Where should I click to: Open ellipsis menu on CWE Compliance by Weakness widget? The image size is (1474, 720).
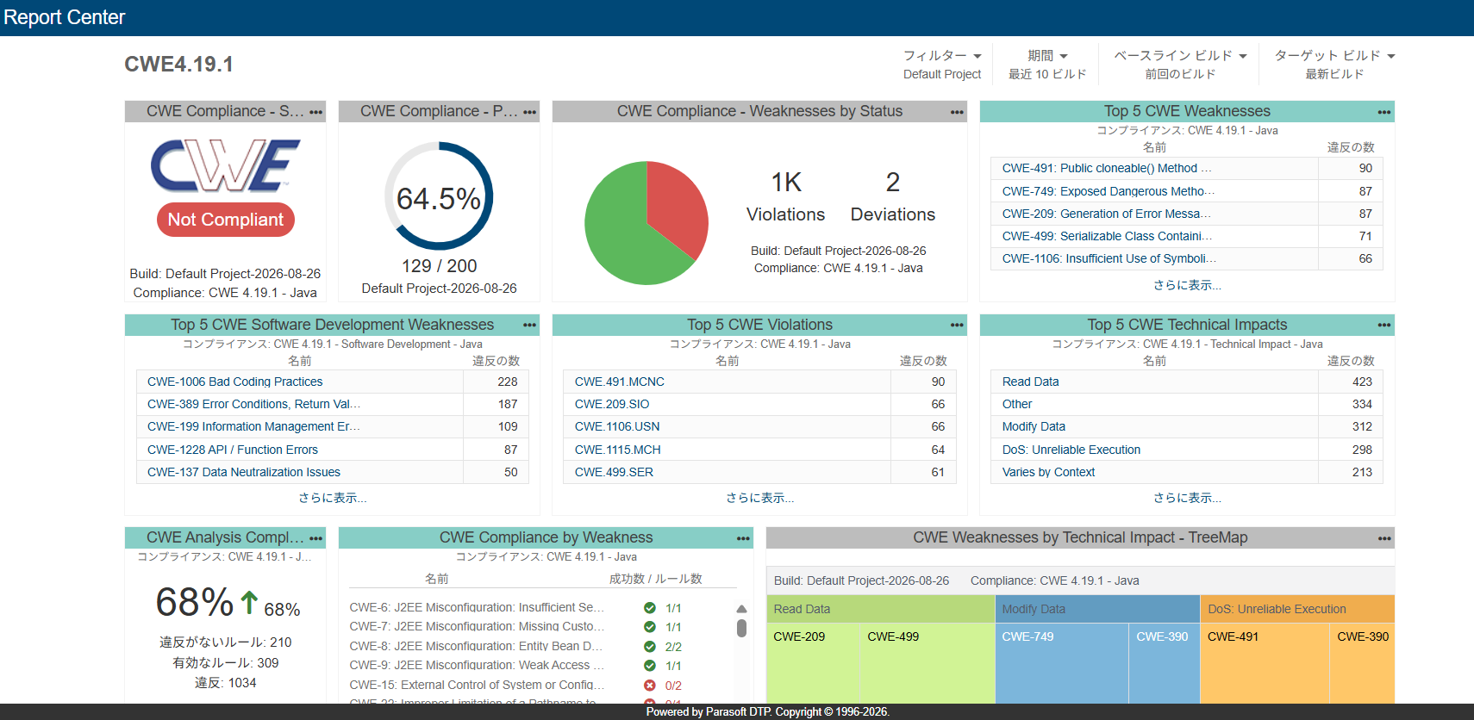[x=743, y=538]
